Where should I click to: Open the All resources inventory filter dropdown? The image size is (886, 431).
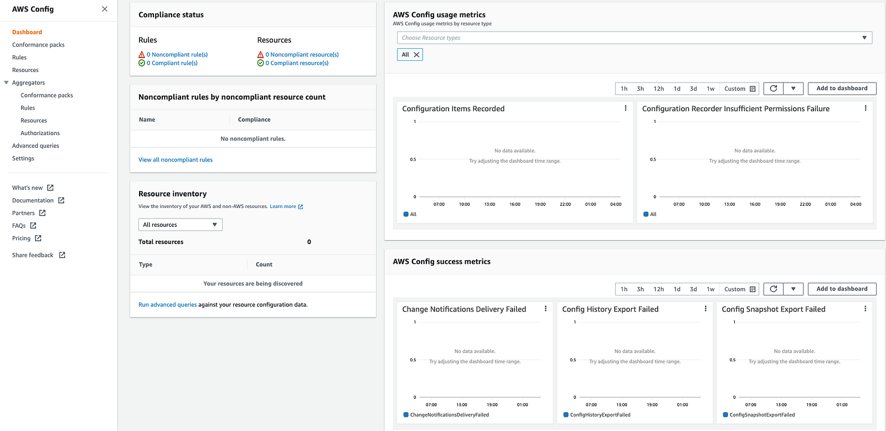(181, 225)
